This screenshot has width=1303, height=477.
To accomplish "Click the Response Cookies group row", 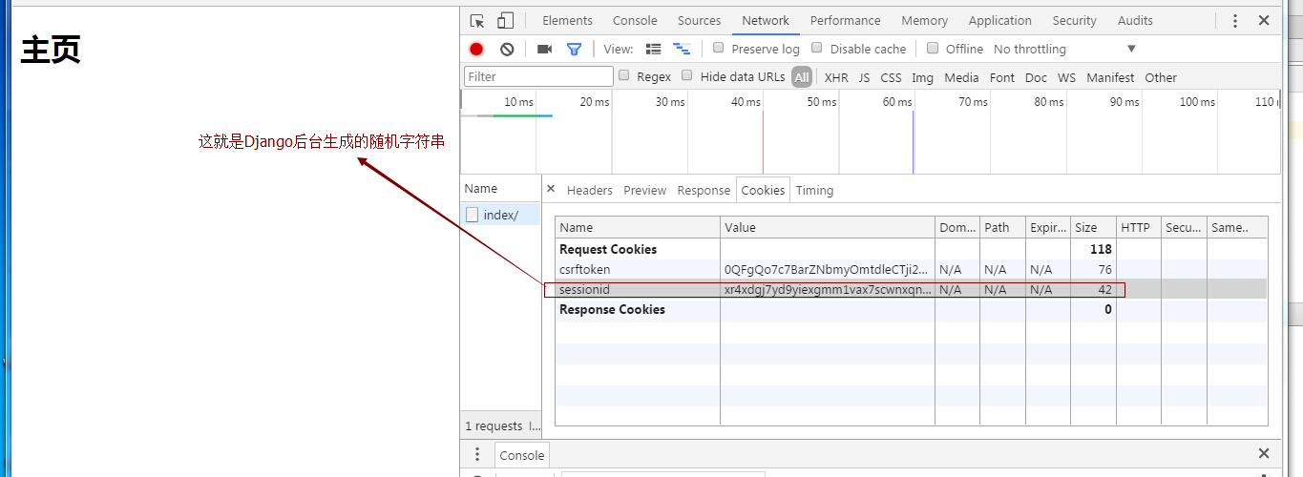I will [x=911, y=309].
